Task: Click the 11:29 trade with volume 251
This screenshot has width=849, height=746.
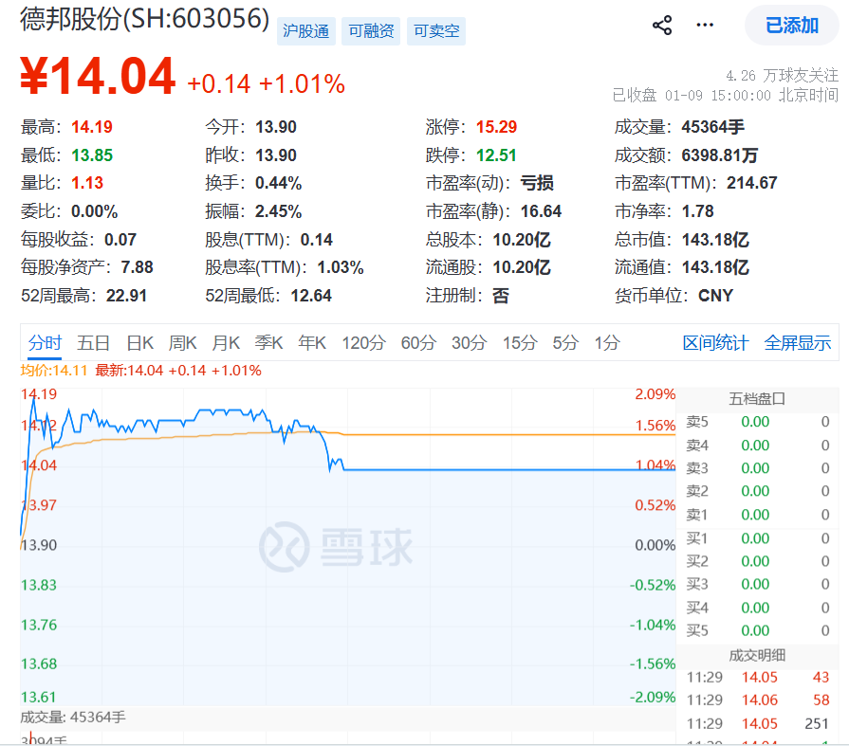Action: pos(758,724)
